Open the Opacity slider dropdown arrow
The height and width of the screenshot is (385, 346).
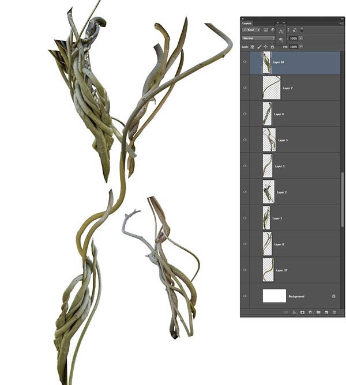[x=301, y=38]
